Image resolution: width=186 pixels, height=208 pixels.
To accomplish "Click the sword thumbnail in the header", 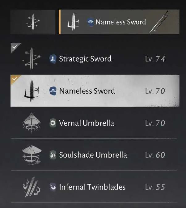I will coord(159,22).
